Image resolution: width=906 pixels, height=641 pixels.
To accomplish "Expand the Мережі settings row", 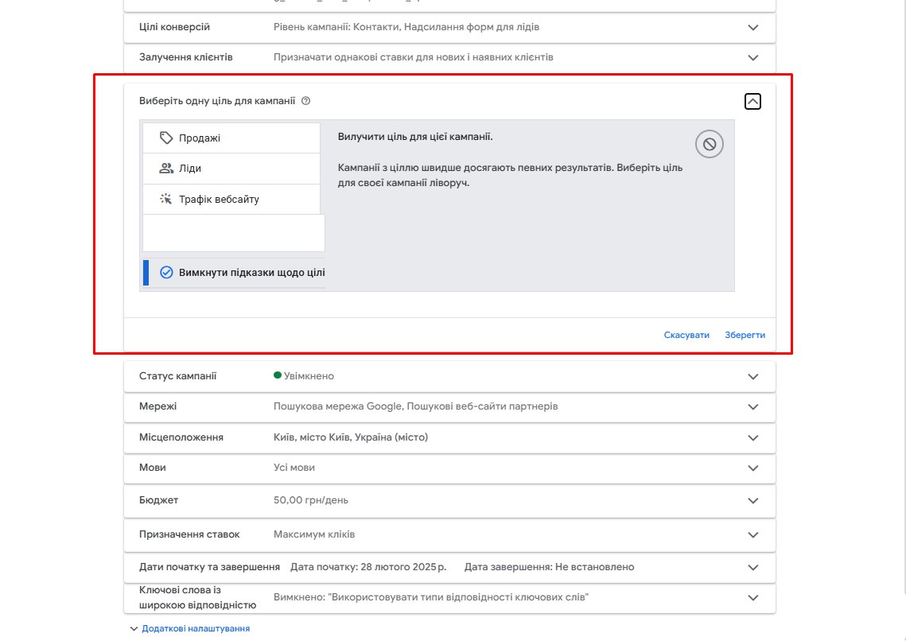I will [x=449, y=406].
